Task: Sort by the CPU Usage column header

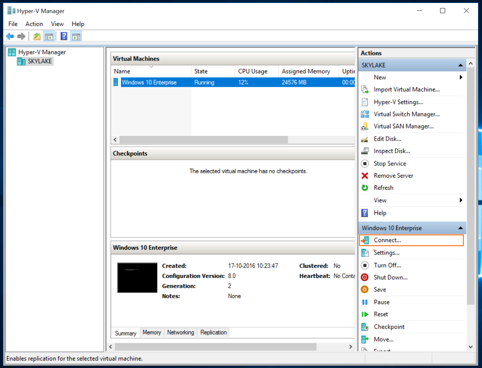Action: (257, 71)
